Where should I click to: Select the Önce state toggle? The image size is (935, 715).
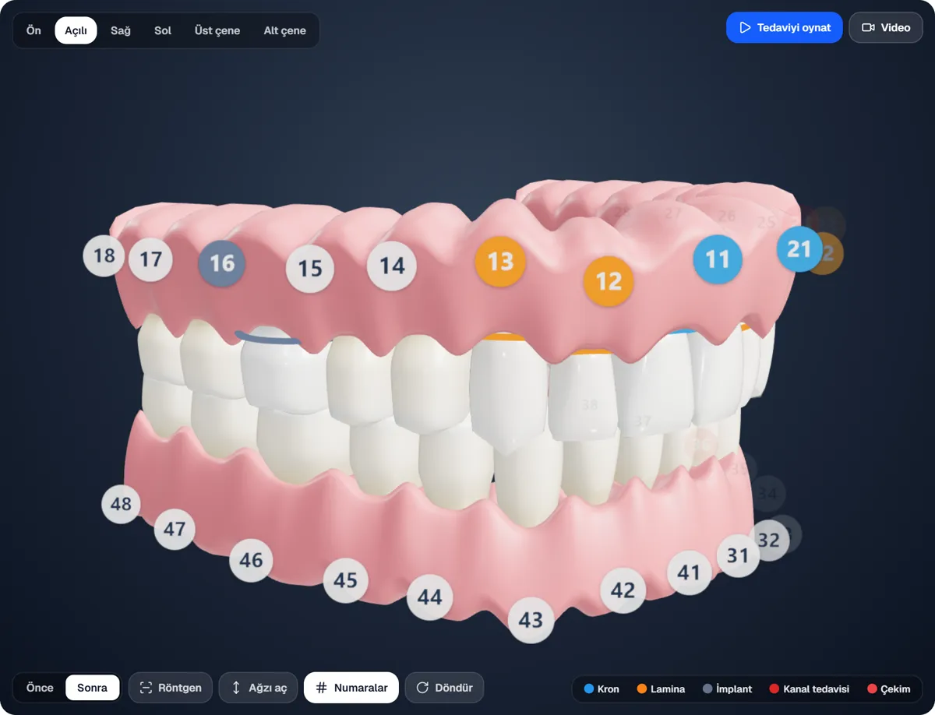click(40, 688)
